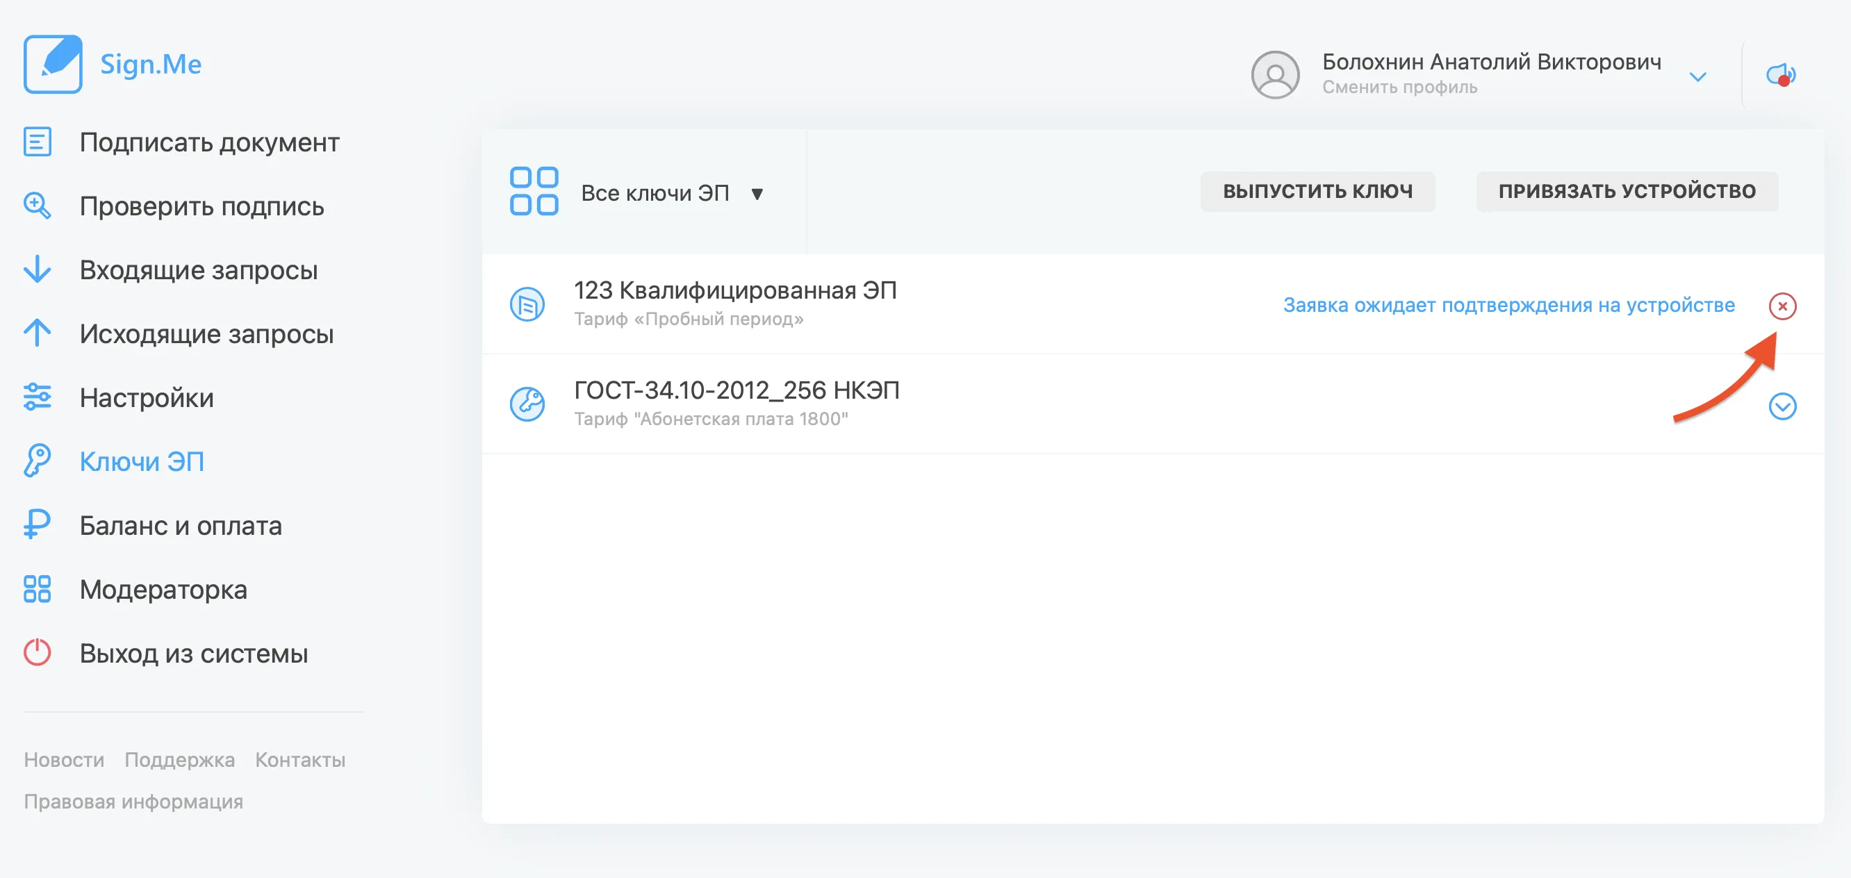The width and height of the screenshot is (1851, 878).
Task: Open Проверить подпись section
Action: point(202,206)
